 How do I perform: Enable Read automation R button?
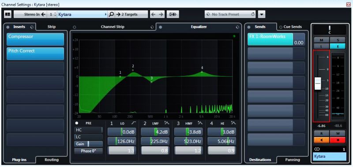coord(322,133)
